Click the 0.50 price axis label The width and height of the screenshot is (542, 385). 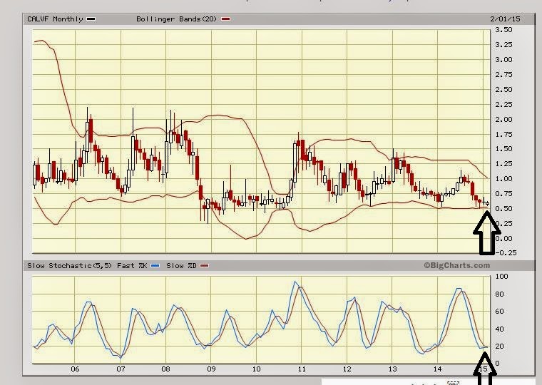(503, 208)
